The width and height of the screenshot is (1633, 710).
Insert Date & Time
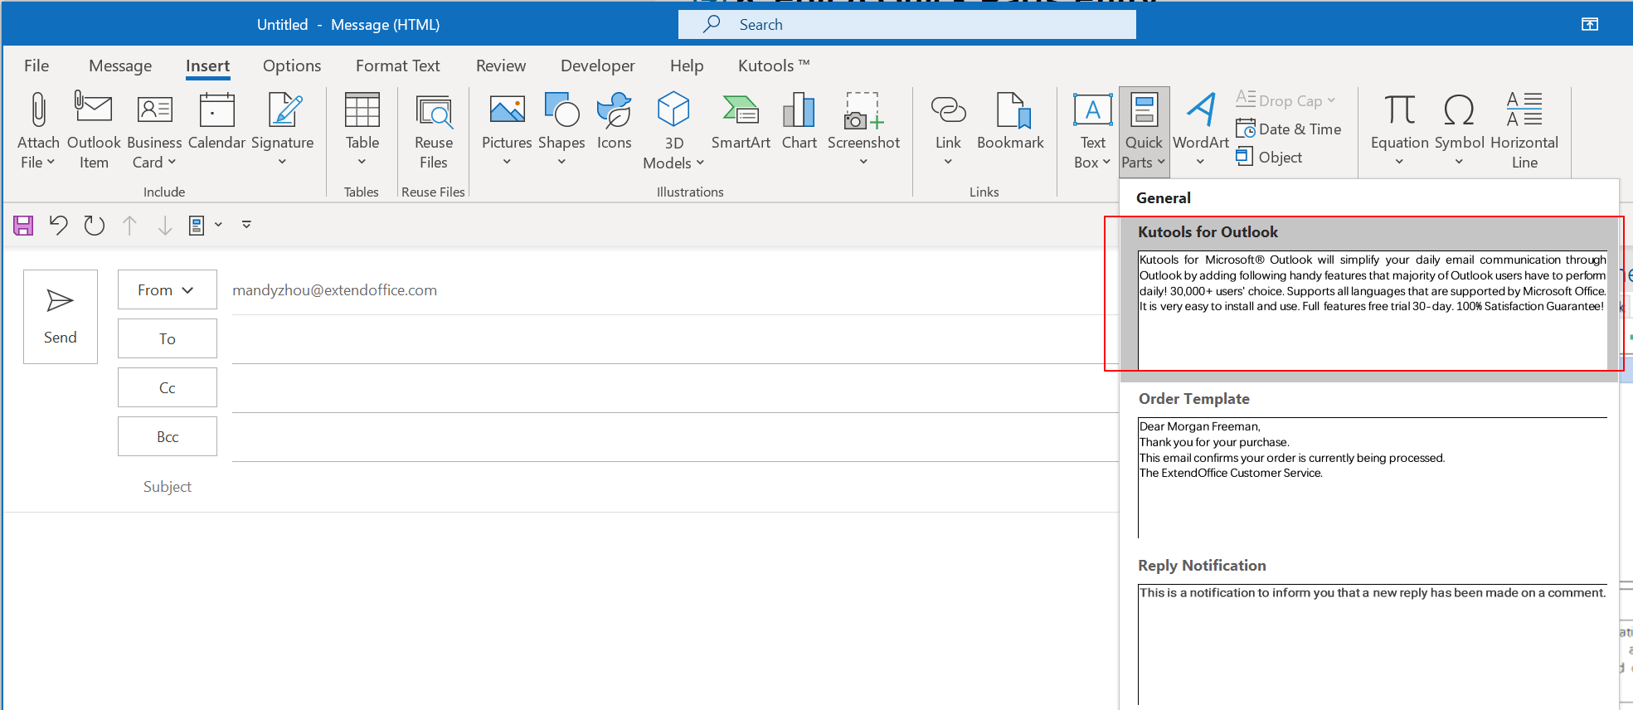tap(1289, 129)
